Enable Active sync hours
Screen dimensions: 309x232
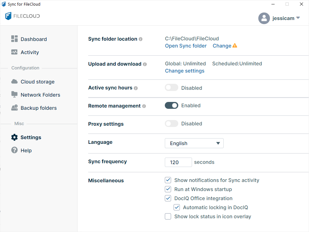(x=171, y=87)
